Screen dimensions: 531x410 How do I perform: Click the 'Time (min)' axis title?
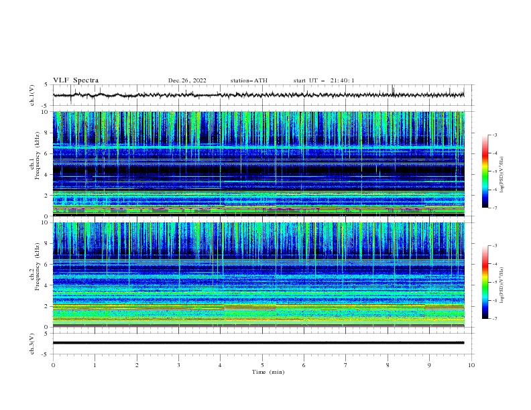(x=268, y=372)
